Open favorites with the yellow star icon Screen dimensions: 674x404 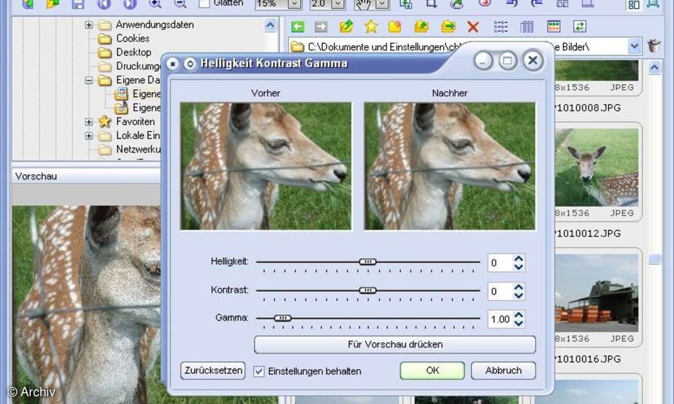point(371,26)
